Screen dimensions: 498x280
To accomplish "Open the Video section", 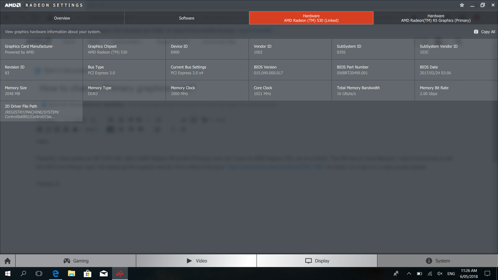I will tap(196, 261).
